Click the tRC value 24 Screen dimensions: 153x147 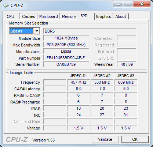click(79, 115)
